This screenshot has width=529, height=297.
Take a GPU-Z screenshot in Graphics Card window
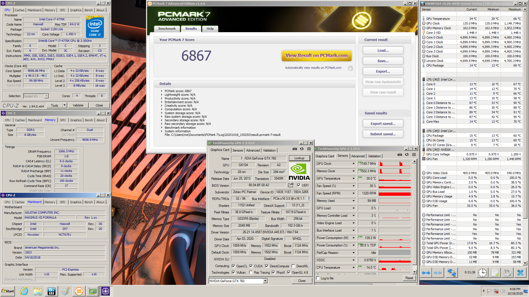(x=295, y=149)
